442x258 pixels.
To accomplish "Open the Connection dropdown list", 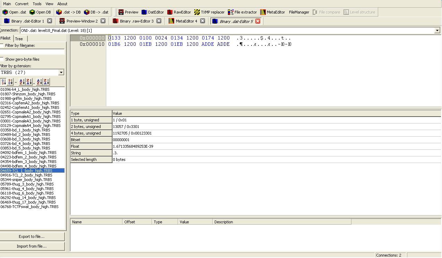I will pyautogui.click(x=437, y=31).
